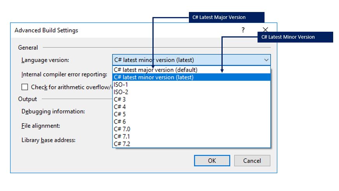This screenshot has height=191, width=339.
Task: Enable Check for arithmetic overflow checkbox
Action: (x=25, y=87)
